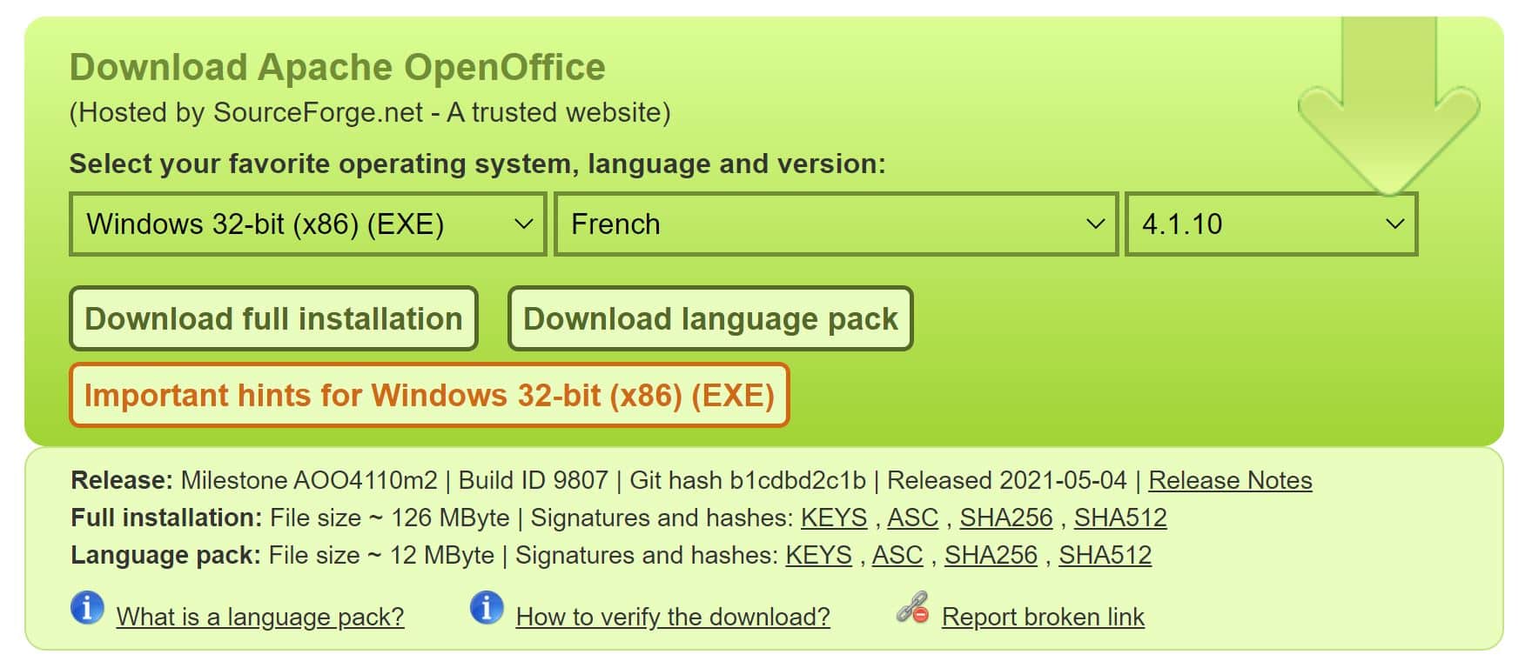Screen dimensions: 1532x668
Task: Open "How to verify the download?" link
Action: (x=673, y=618)
